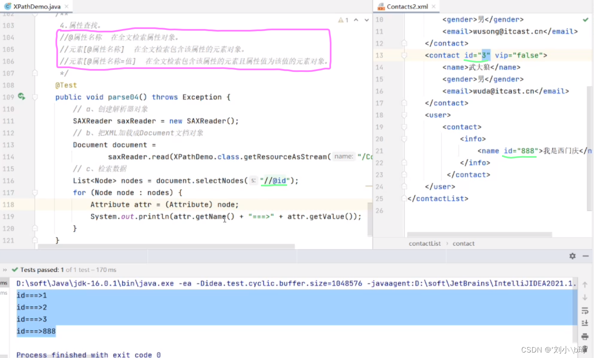The width and height of the screenshot is (594, 358).
Task: Click the tests passed checkmark icon
Action: (x=15, y=270)
